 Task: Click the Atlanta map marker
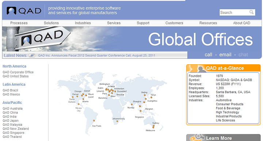point(83,99)
